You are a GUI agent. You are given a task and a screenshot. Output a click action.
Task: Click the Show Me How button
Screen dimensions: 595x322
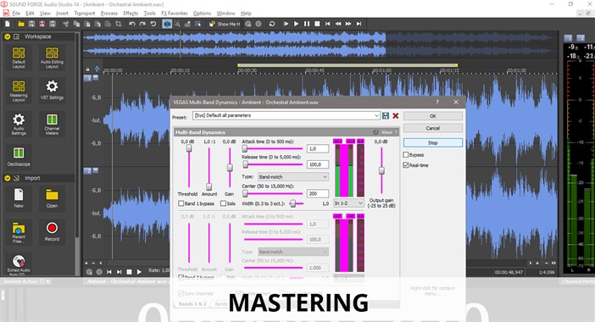pyautogui.click(x=225, y=24)
